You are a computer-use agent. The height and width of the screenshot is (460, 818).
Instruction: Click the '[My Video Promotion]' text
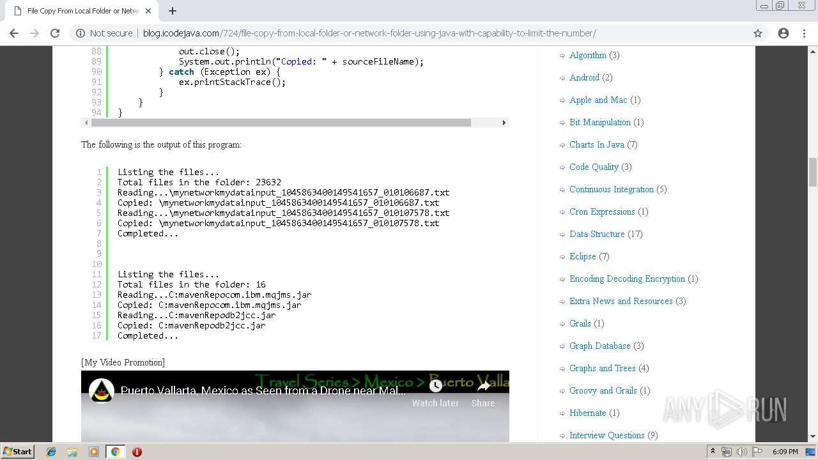pyautogui.click(x=123, y=362)
